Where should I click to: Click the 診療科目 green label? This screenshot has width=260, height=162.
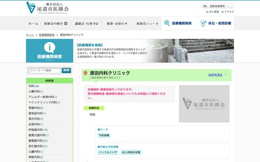pos(94,108)
